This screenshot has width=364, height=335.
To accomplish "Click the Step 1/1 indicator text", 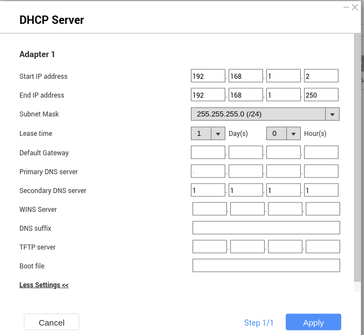I will (x=259, y=322).
